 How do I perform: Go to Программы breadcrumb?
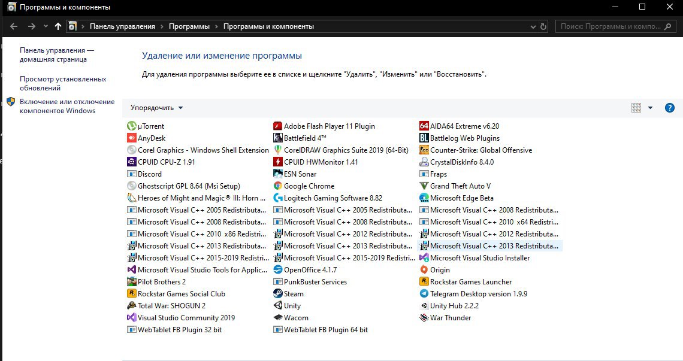click(x=189, y=26)
